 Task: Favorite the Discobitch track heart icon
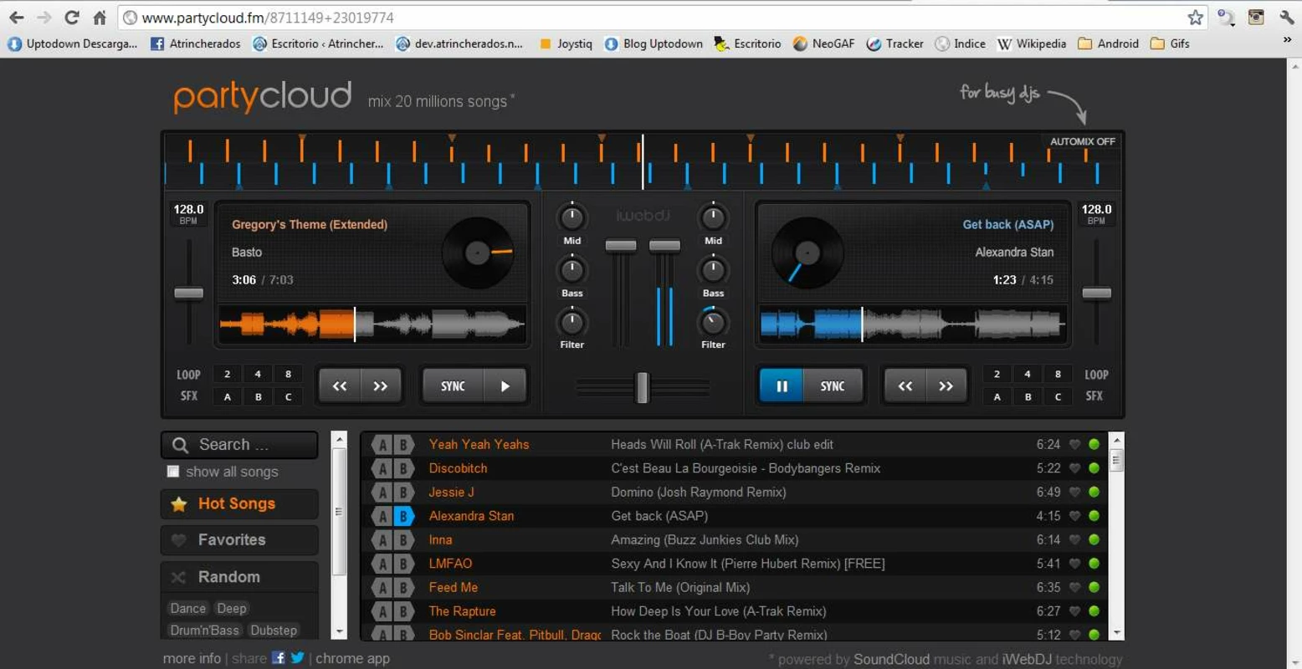tap(1075, 468)
